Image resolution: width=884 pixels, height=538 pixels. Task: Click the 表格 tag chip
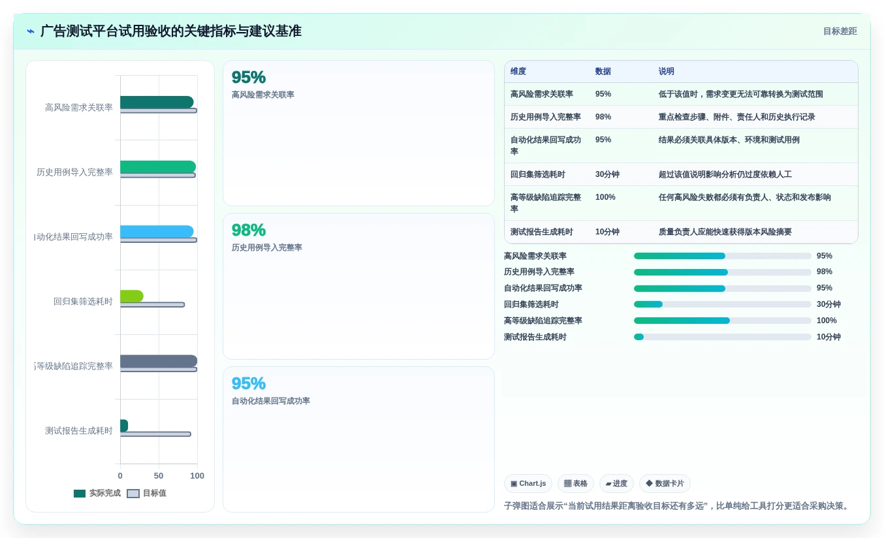tap(576, 484)
